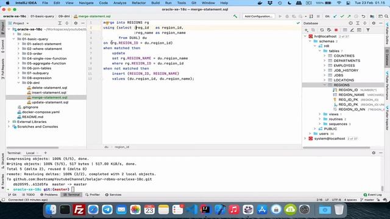Image resolution: width=390 pixels, height=219 pixels.
Task: Click Database panel red stop icon
Action: 336,30
